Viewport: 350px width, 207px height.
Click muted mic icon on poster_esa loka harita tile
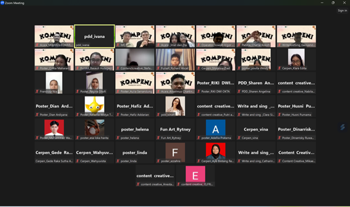click(77, 138)
